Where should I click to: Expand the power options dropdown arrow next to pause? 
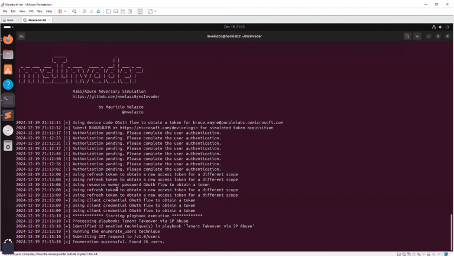pyautogui.click(x=65, y=11)
